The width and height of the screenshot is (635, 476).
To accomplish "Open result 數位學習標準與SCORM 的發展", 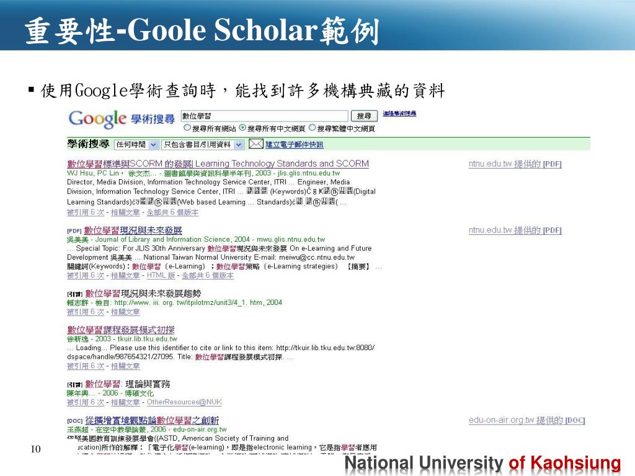I will (x=218, y=164).
